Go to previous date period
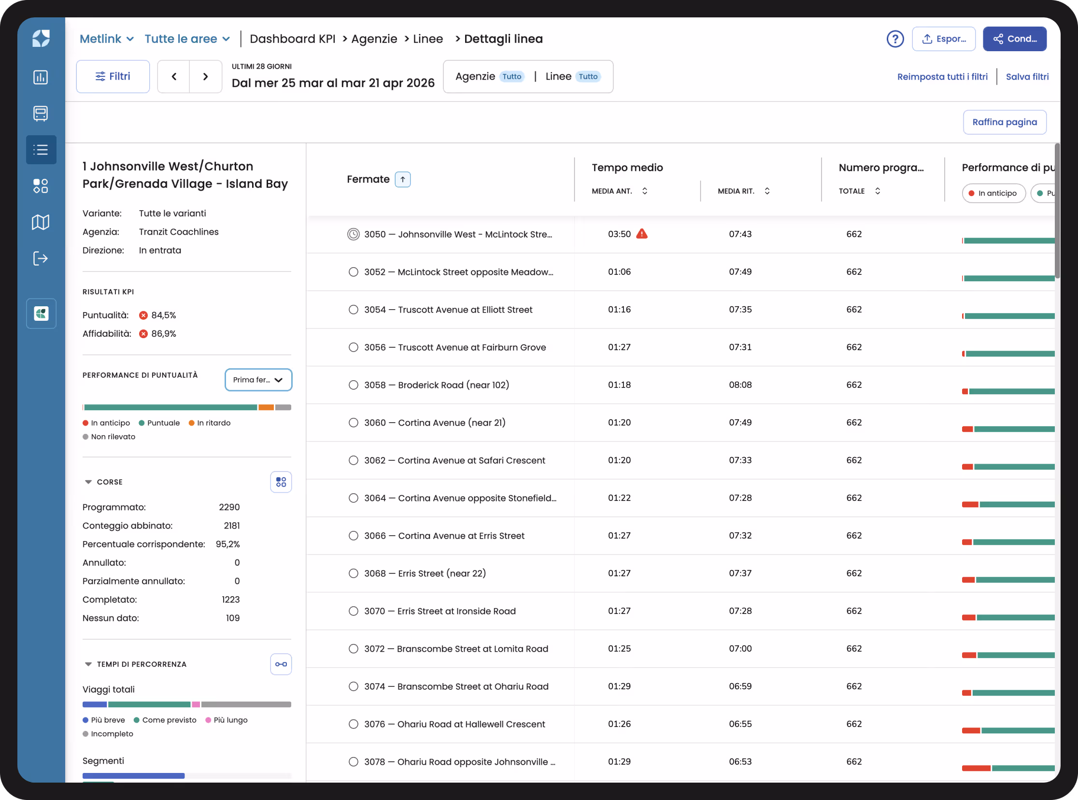This screenshot has height=800, width=1078. 174,76
